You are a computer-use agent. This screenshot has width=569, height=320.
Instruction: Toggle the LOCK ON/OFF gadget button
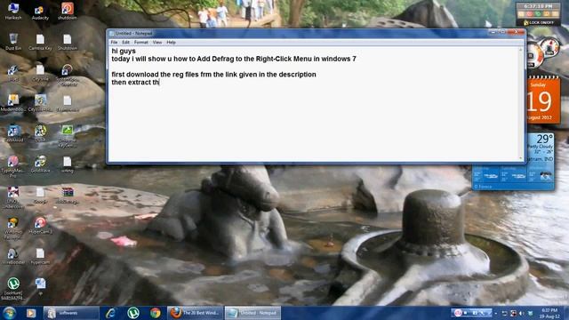click(x=539, y=22)
